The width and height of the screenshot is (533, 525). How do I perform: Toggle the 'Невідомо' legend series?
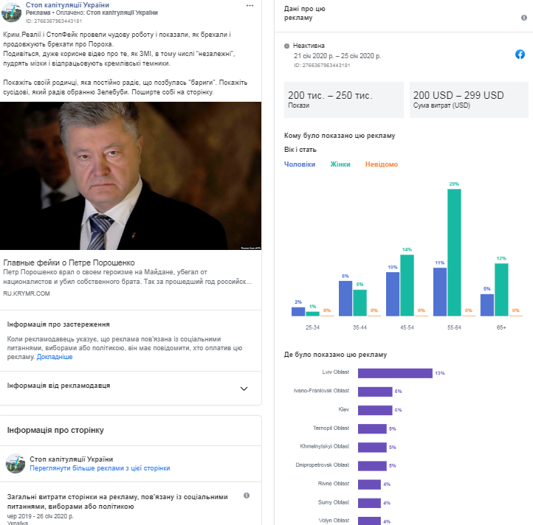381,164
